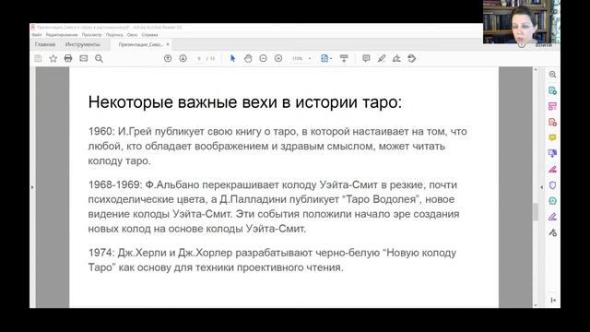Open the page fit options dropdown
The image size is (590, 332).
point(325,58)
